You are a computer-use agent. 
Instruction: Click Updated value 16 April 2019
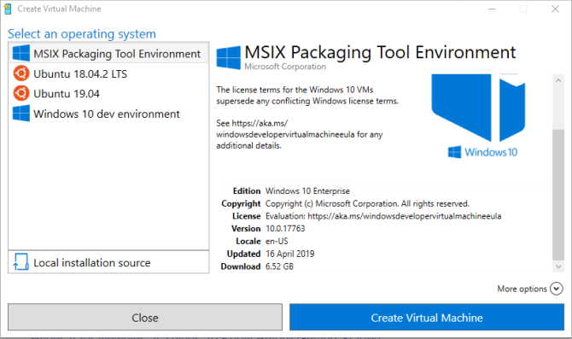point(290,254)
